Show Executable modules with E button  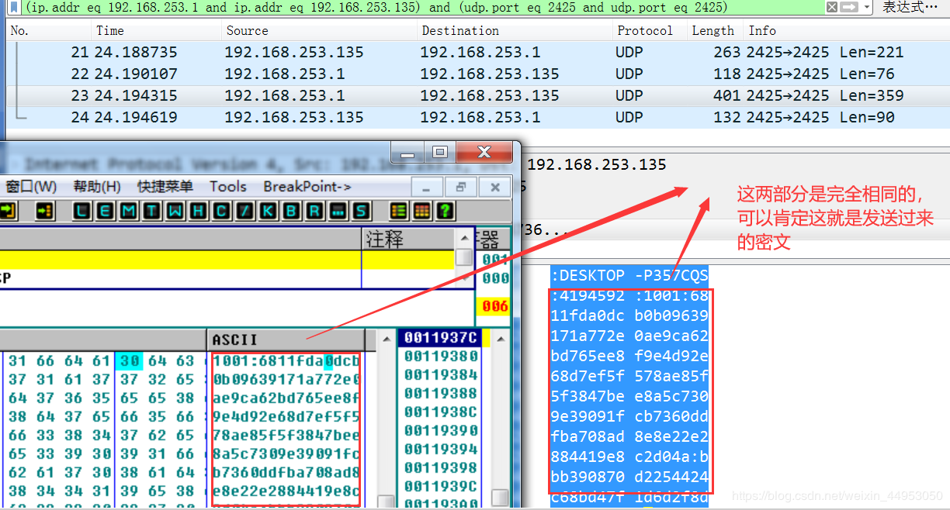[x=106, y=211]
